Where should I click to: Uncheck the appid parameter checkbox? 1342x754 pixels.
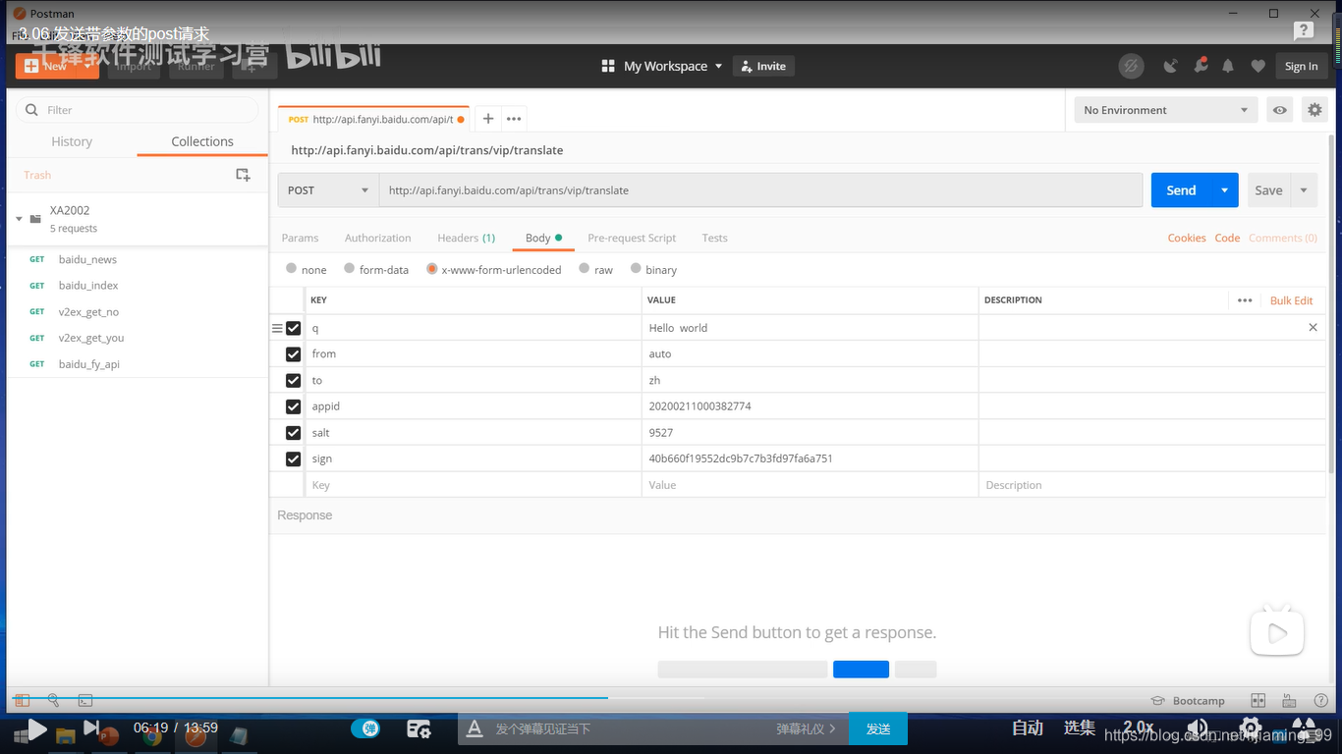293,406
